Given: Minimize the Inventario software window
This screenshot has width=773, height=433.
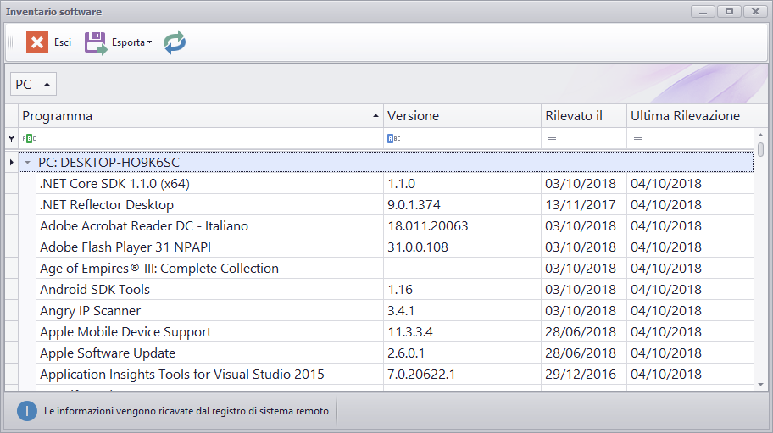Looking at the screenshot, I should coord(703,11).
